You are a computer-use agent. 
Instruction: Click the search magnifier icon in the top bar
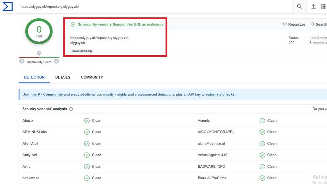(299, 6)
